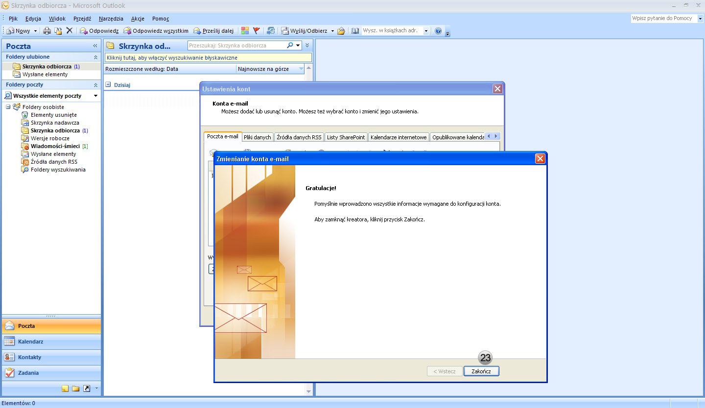This screenshot has width=705, height=408.
Task: Open the search magnifier dropdown arrow
Action: tap(298, 46)
